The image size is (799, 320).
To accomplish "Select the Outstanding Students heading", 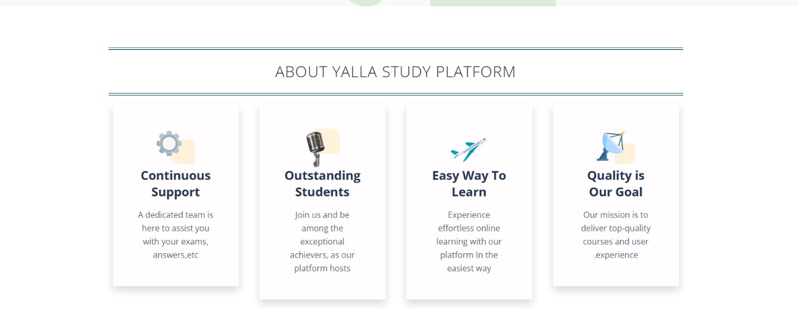I will pyautogui.click(x=322, y=183).
